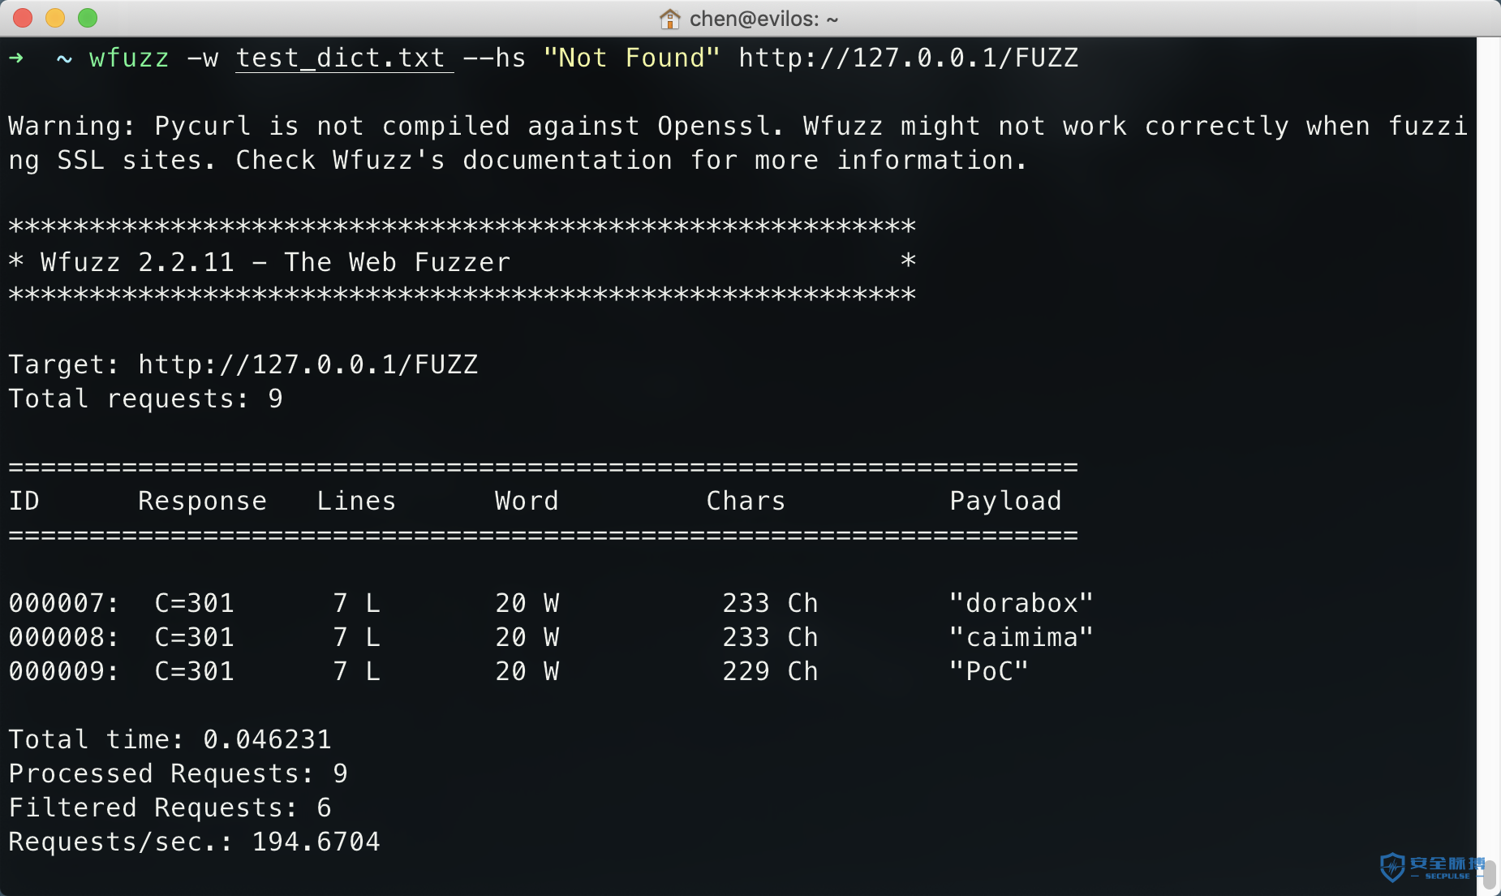Click the home folder icon in title bar
The height and width of the screenshot is (896, 1501).
pyautogui.click(x=669, y=18)
